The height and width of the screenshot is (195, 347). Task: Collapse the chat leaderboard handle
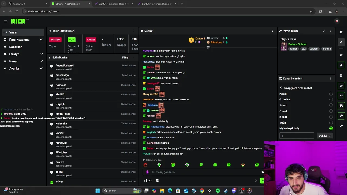coord(208,47)
